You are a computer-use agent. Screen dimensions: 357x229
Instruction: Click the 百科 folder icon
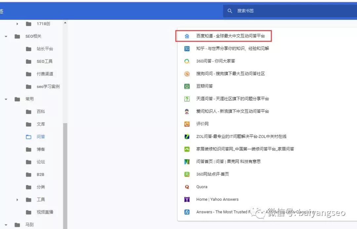point(29,112)
